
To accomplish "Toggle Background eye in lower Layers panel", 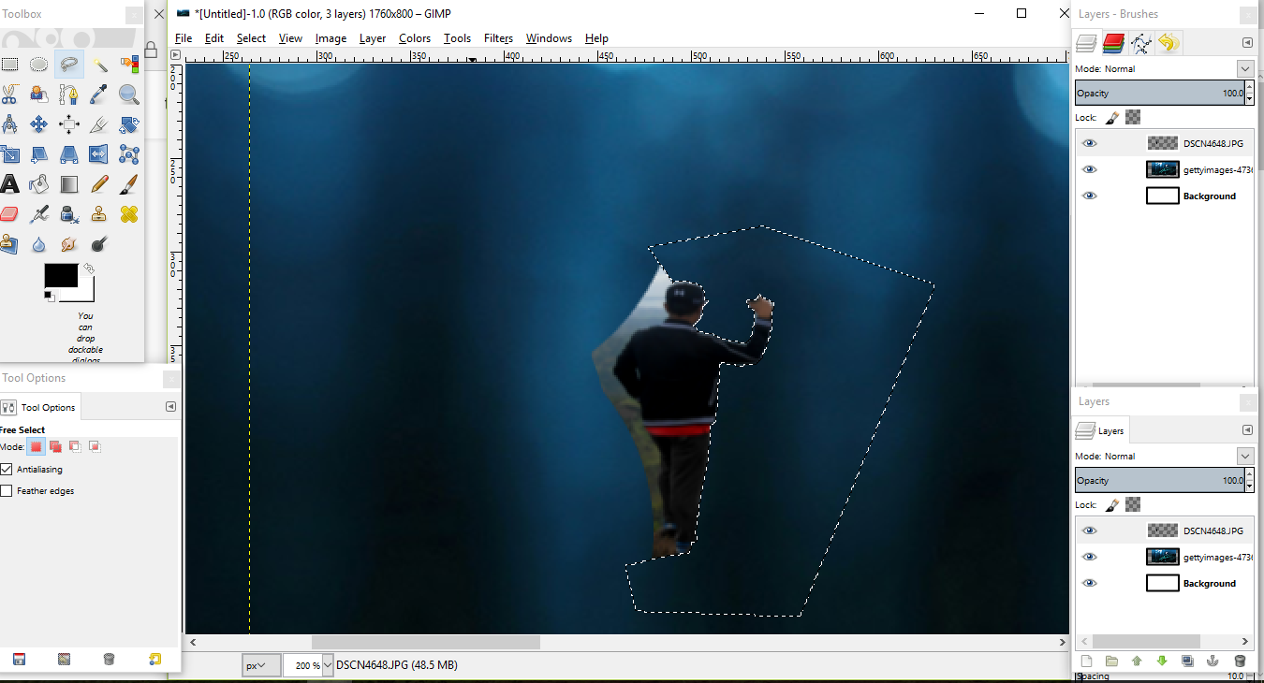I will (1089, 583).
